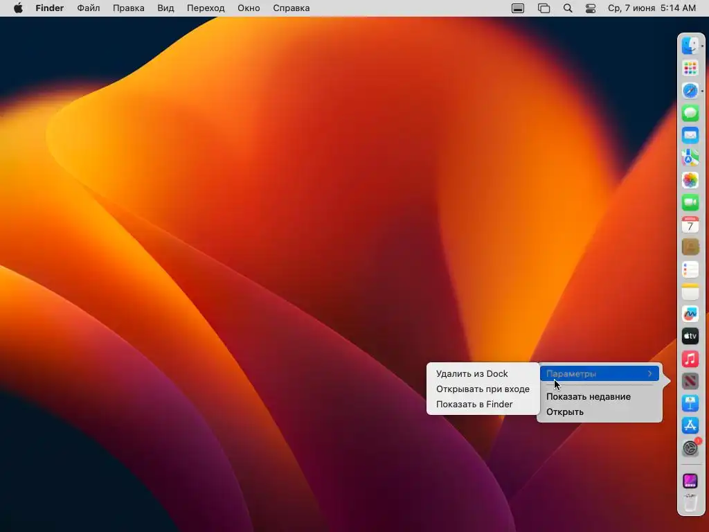Open the Переход menu
The height and width of the screenshot is (532, 709).
(x=206, y=8)
